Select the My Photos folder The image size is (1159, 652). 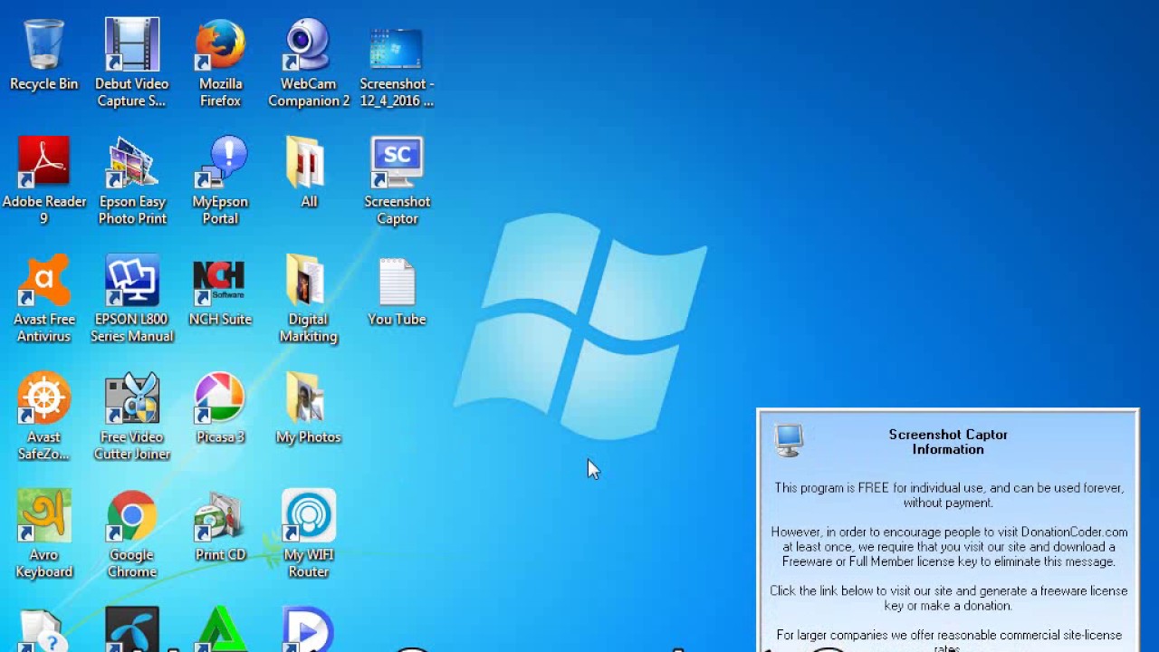[x=308, y=409]
